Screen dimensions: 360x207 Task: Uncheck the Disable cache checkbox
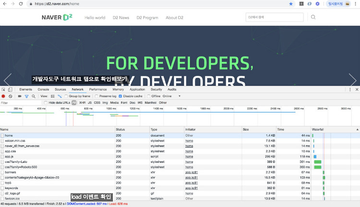click(120, 96)
